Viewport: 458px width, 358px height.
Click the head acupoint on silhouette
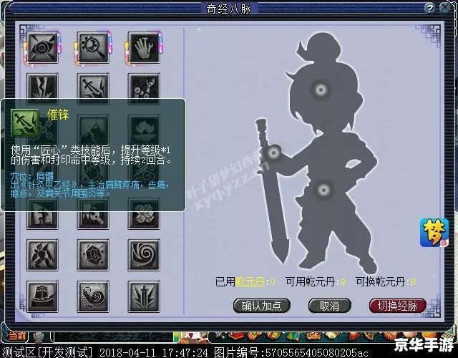click(321, 89)
